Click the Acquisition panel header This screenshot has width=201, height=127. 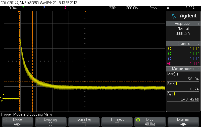183,23
